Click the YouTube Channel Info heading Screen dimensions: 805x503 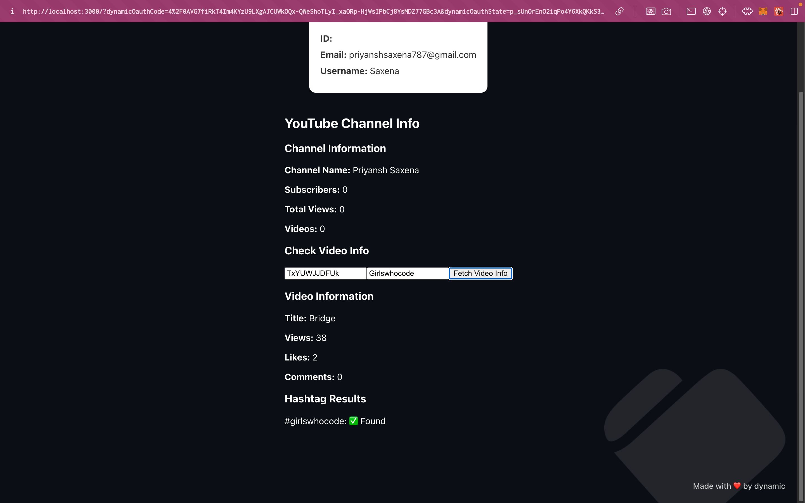352,124
